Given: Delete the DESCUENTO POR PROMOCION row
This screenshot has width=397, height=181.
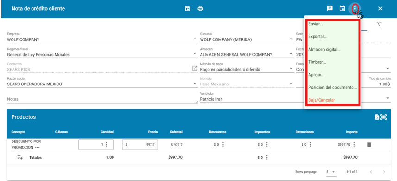Looking at the screenshot, I should pos(369,144).
